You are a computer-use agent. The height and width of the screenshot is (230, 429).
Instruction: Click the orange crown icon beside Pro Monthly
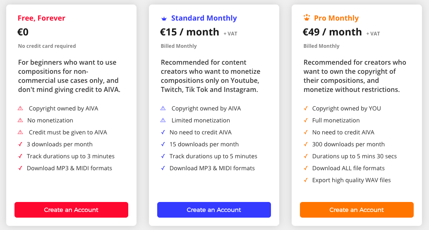coord(307,18)
